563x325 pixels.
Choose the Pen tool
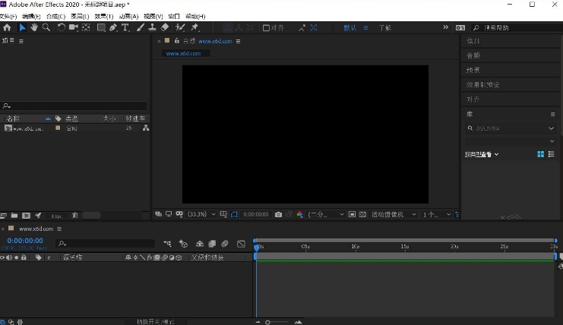[x=113, y=27]
